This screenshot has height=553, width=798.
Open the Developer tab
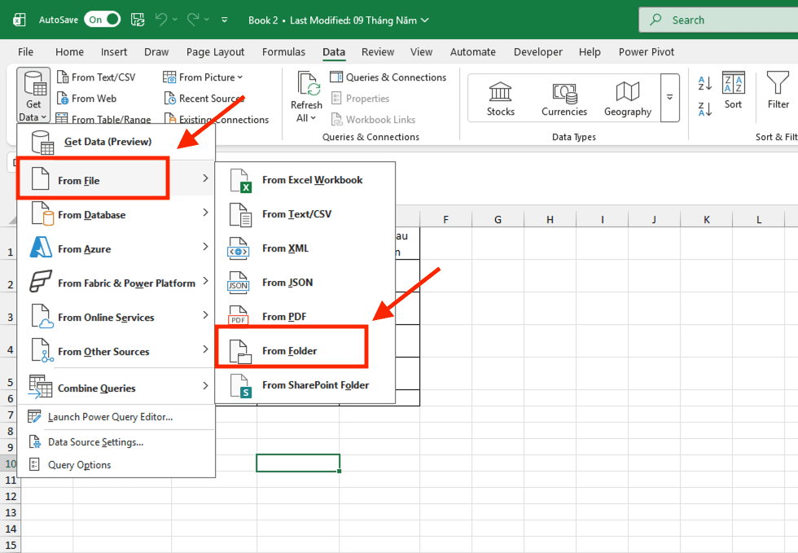tap(538, 52)
